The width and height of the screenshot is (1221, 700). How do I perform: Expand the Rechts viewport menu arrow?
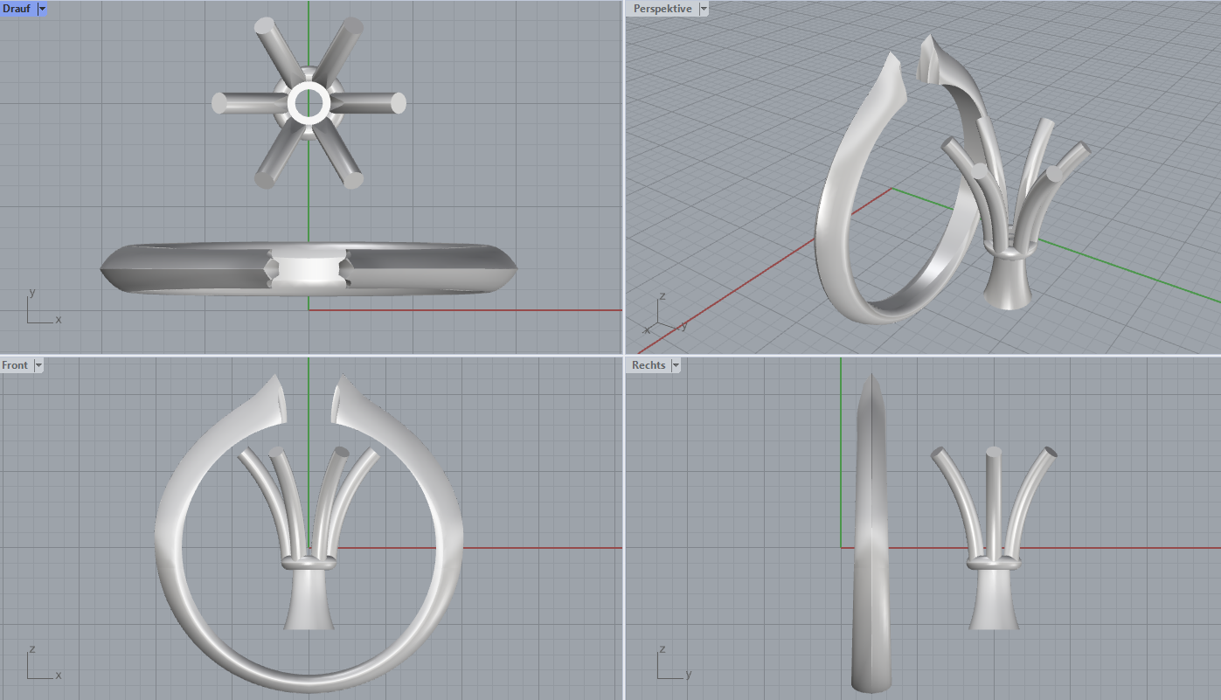676,365
